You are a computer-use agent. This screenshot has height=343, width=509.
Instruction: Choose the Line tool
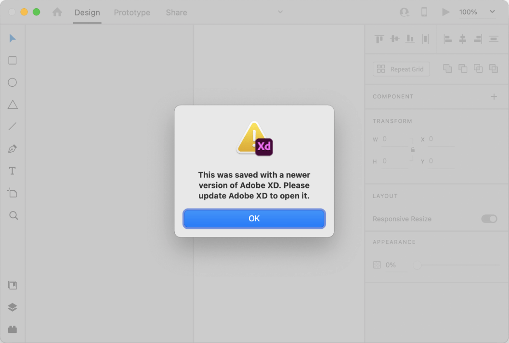click(x=13, y=127)
